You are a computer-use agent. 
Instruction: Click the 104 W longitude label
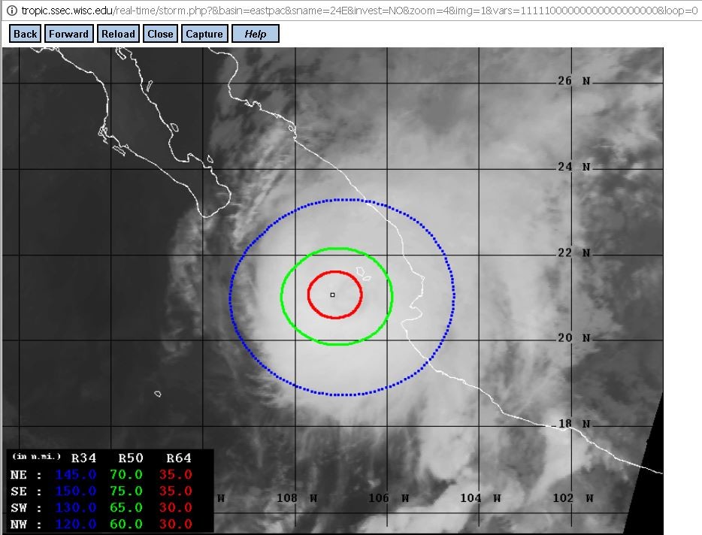click(481, 498)
